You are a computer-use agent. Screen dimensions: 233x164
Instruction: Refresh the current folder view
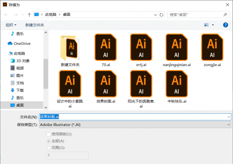coord(161,15)
